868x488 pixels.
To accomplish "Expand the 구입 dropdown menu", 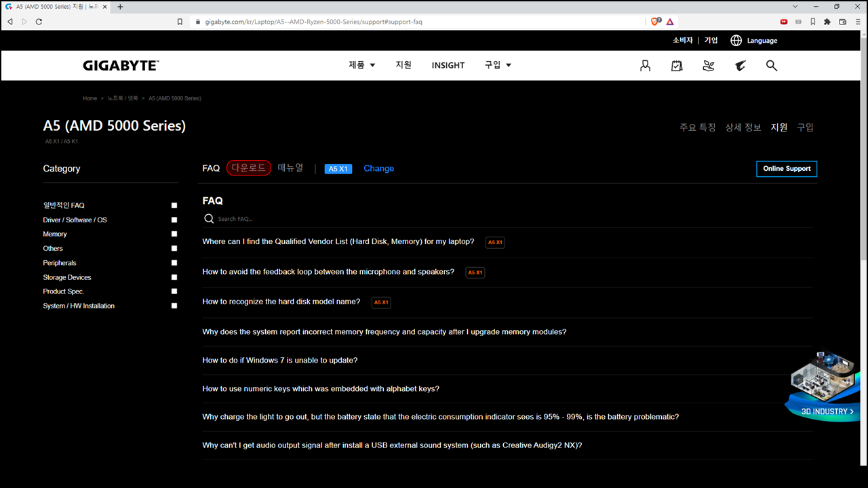I will (498, 65).
